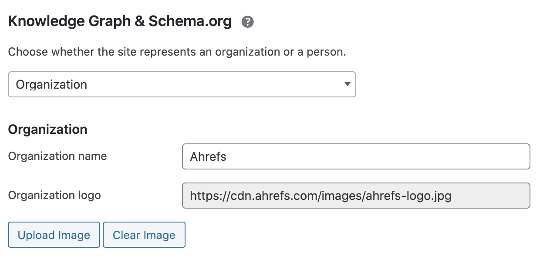Screen dimensions: 540x259
Task: Expand the site type select box
Action: pos(182,84)
